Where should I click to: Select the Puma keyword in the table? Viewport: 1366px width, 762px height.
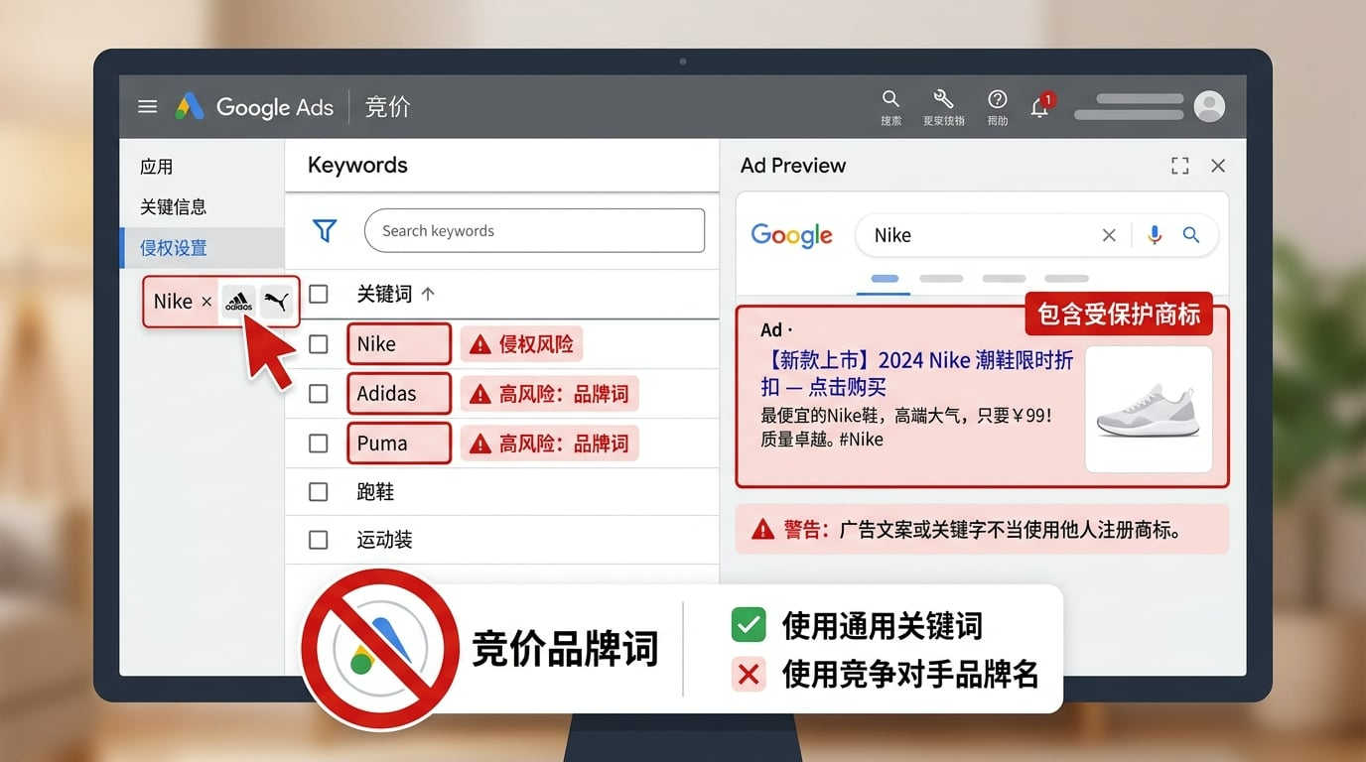coord(398,444)
